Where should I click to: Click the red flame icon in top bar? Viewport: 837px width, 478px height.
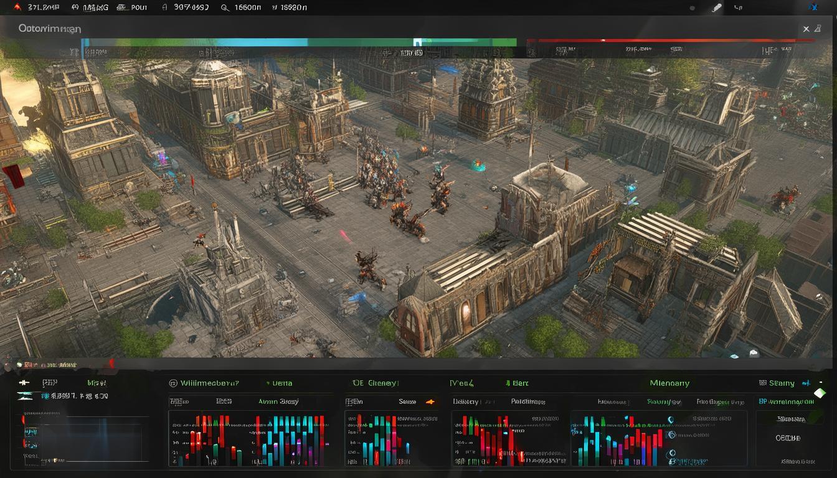[17, 7]
